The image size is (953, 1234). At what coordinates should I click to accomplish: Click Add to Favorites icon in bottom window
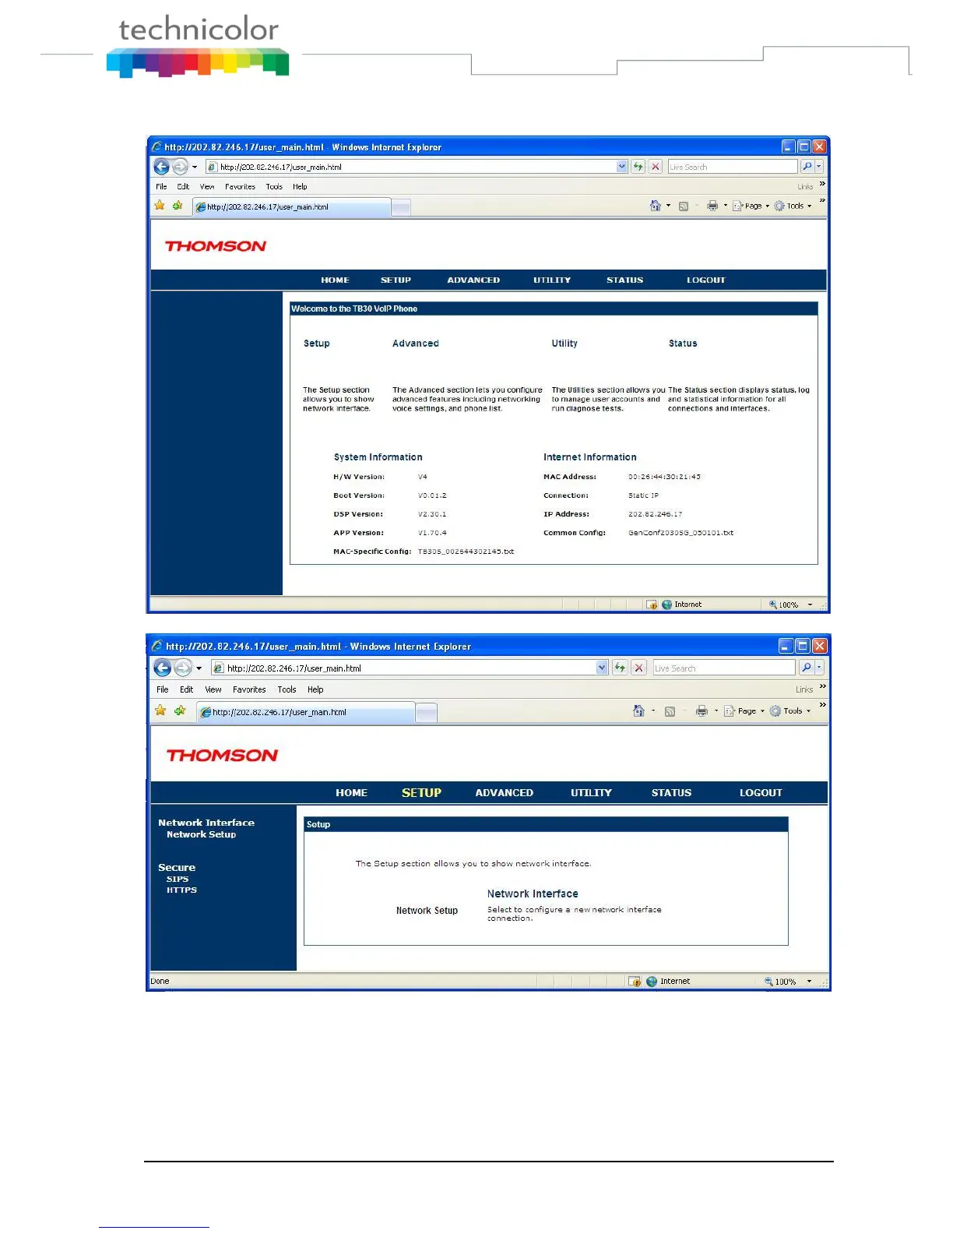click(180, 710)
